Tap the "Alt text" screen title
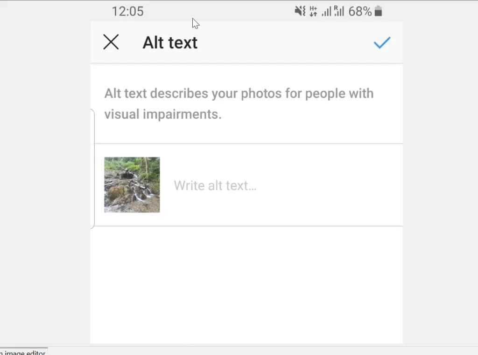 (x=170, y=42)
